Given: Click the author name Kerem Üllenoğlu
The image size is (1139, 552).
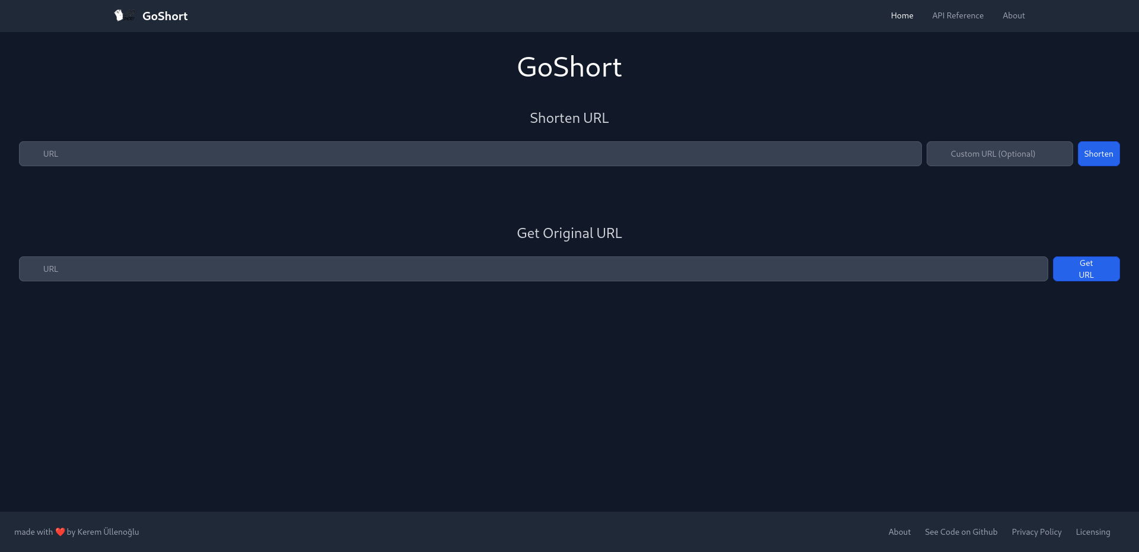Looking at the screenshot, I should [x=108, y=532].
